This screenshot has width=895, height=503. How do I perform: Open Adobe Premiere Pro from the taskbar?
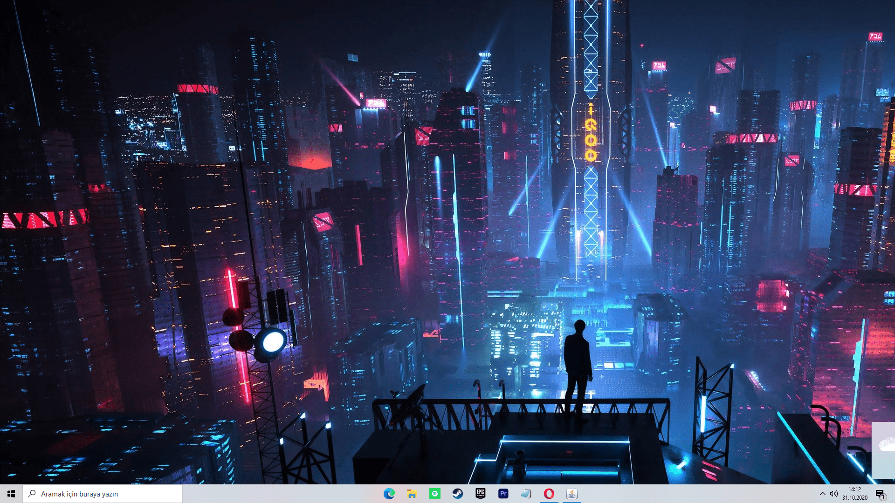point(503,494)
